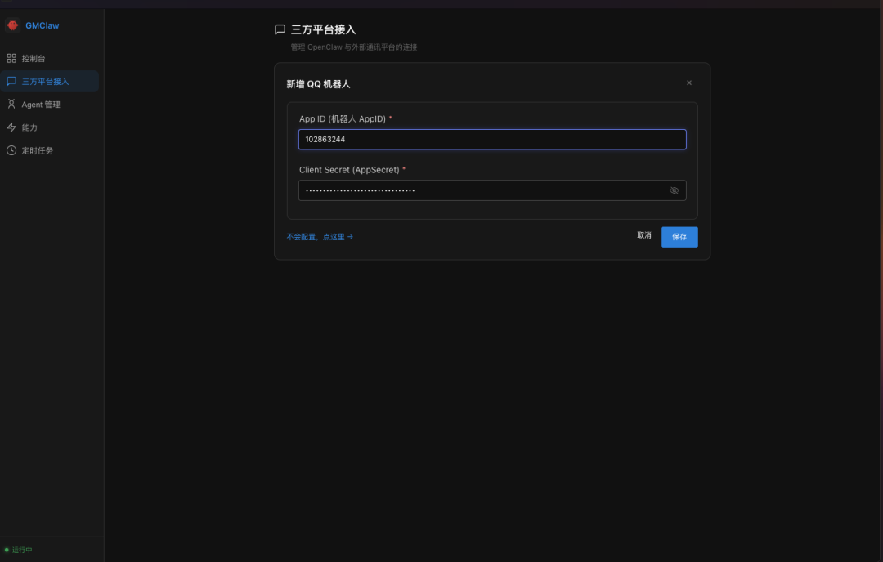Viewport: 883px width, 562px height.
Task: Select 三方平台接入 in the sidebar
Action: coord(50,82)
